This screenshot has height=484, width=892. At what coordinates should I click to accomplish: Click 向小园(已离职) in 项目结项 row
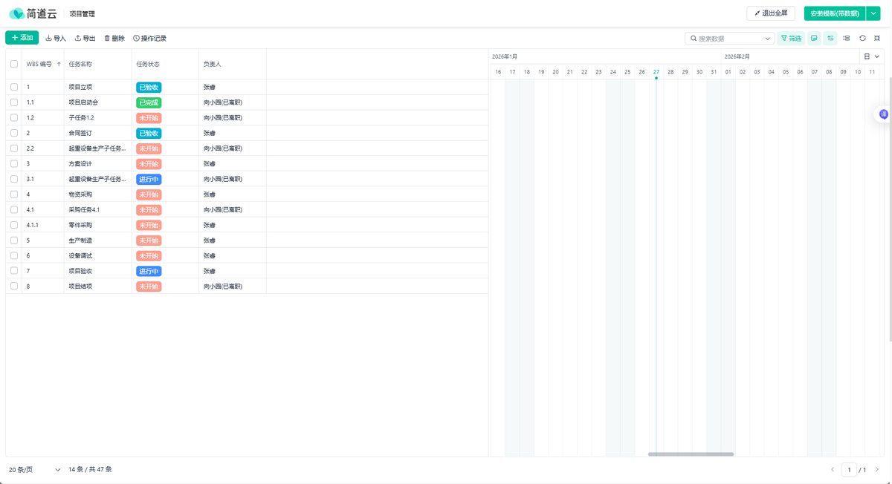click(x=222, y=286)
